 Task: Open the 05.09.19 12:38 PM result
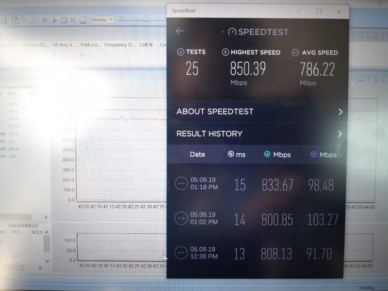tap(256, 254)
